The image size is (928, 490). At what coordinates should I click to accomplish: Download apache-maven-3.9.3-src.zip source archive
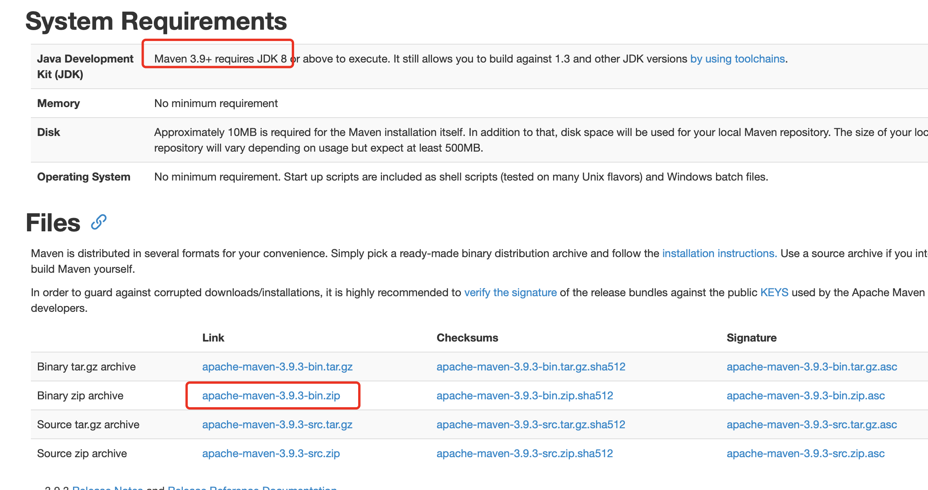coord(271,453)
